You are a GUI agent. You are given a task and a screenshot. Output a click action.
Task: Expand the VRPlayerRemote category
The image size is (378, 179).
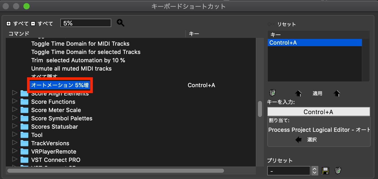pos(15,151)
